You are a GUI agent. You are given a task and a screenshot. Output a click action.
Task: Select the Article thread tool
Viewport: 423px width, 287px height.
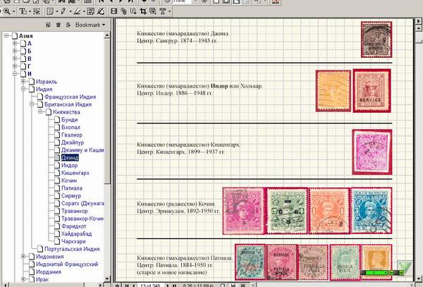coord(133,11)
